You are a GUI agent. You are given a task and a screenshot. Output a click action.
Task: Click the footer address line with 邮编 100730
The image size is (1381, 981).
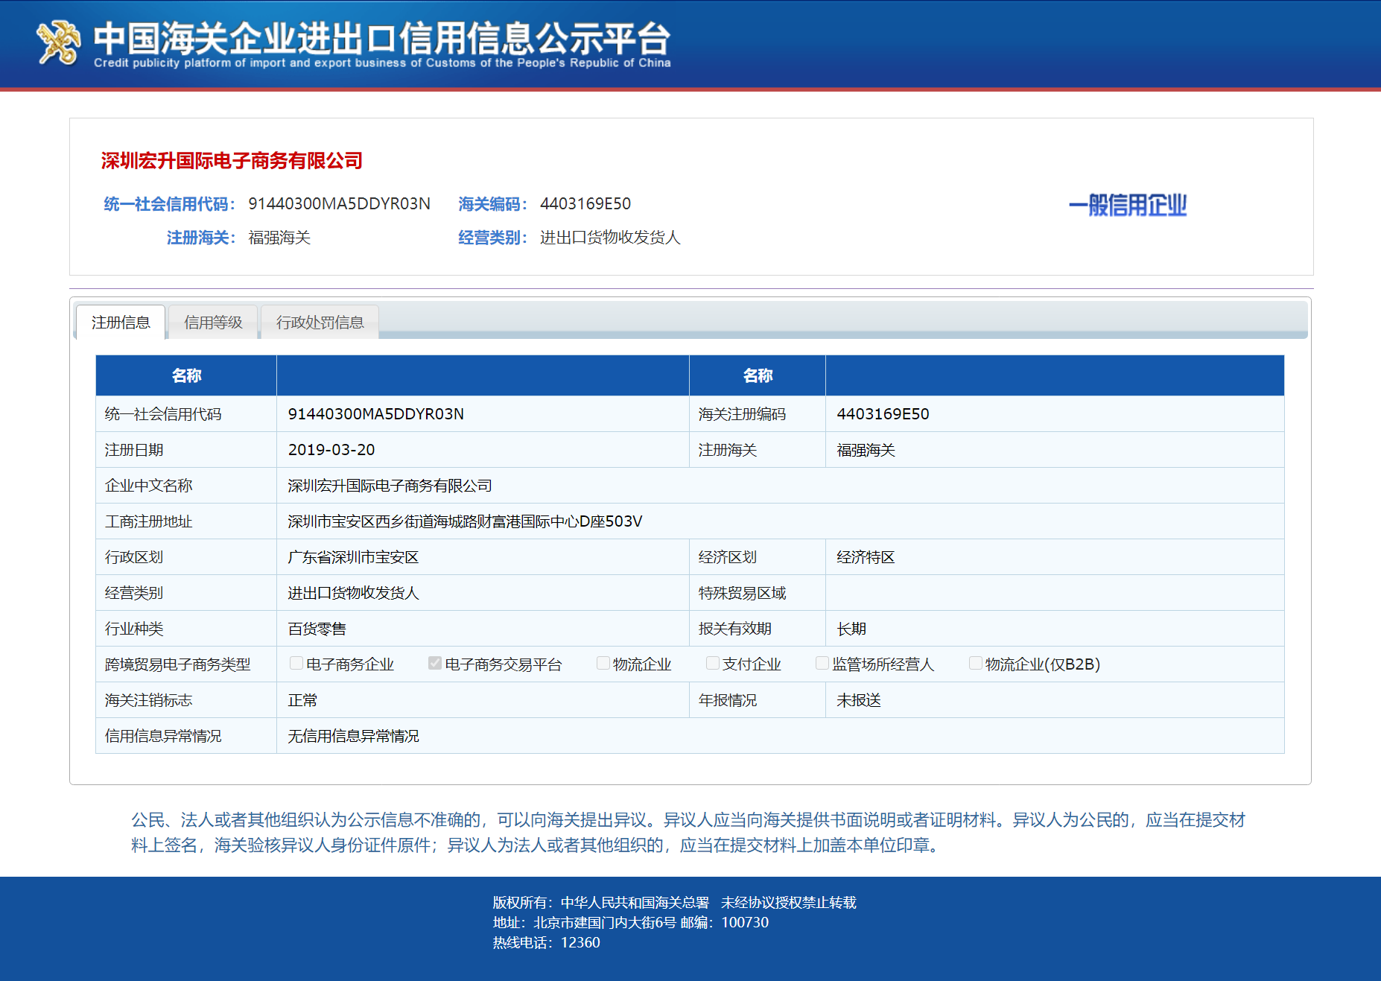click(630, 923)
